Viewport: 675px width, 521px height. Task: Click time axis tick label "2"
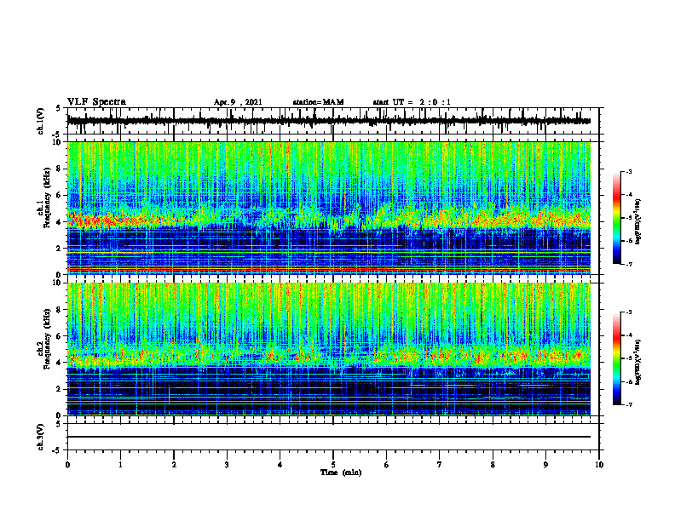tap(174, 465)
